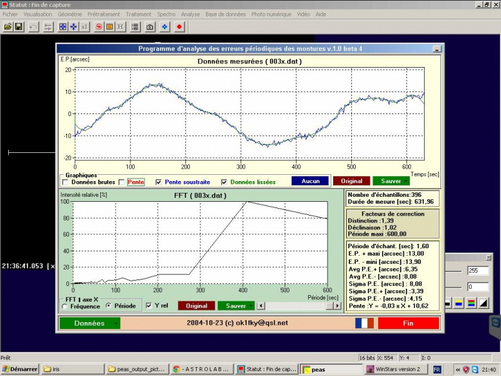The width and height of the screenshot is (501, 376).
Task: Switch to peas_output_pict taskbar item
Action: [x=137, y=369]
